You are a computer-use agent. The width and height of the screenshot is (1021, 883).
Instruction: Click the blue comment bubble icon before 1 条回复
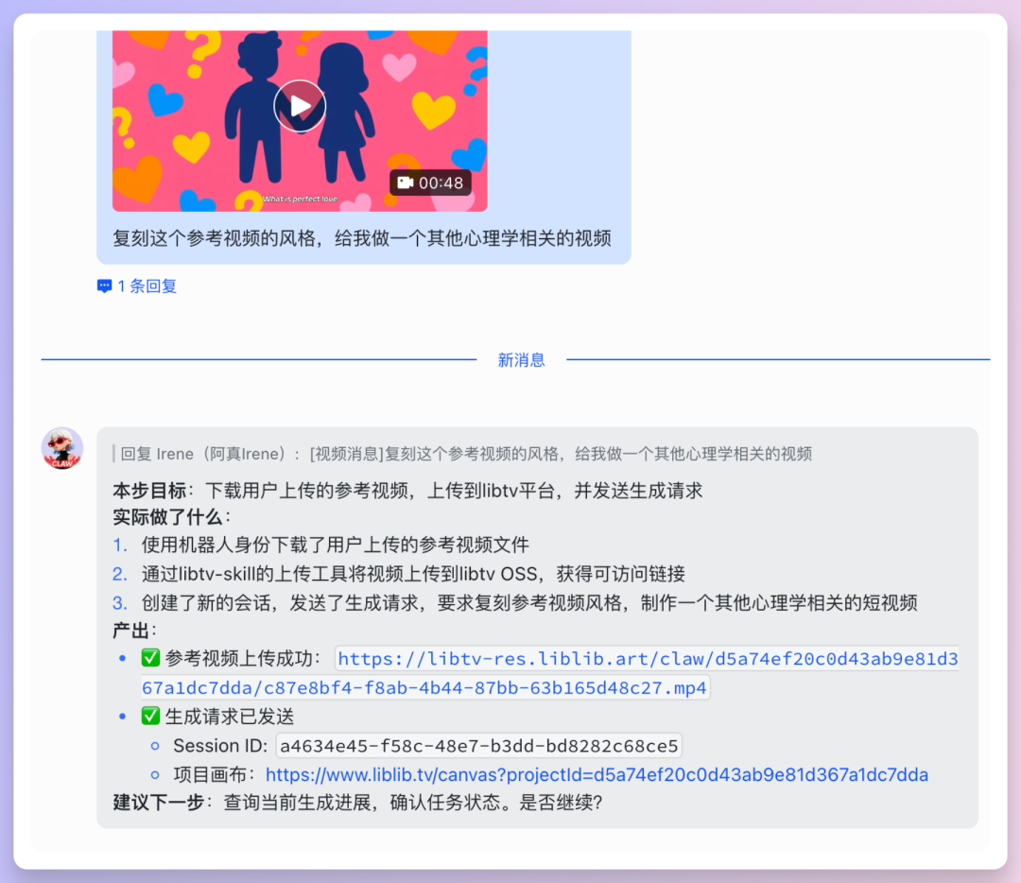[104, 286]
